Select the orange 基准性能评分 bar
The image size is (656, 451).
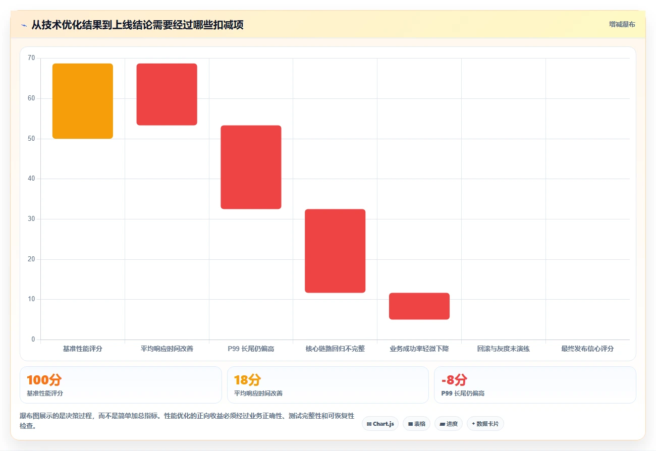click(x=83, y=101)
